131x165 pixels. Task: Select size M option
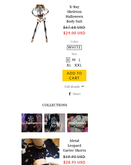coord(74,60)
